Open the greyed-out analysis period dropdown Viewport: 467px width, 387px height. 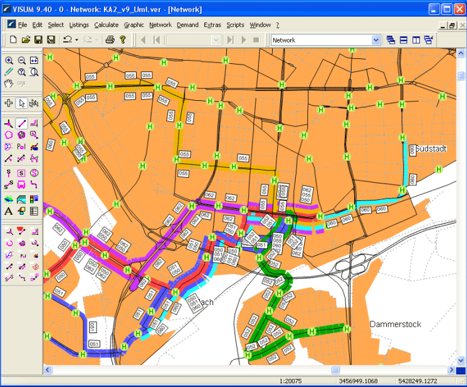click(216, 40)
